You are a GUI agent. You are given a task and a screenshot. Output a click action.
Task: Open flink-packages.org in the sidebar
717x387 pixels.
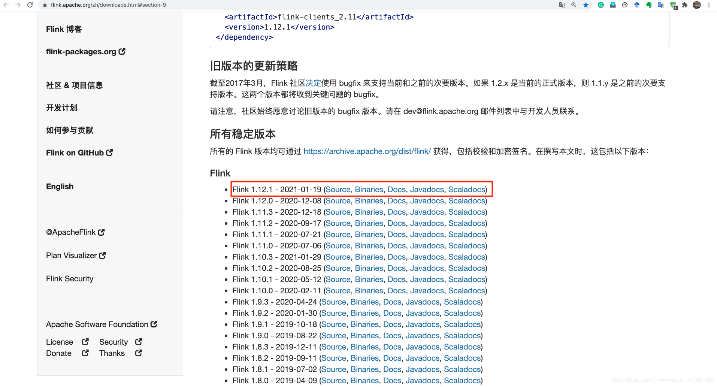click(81, 52)
